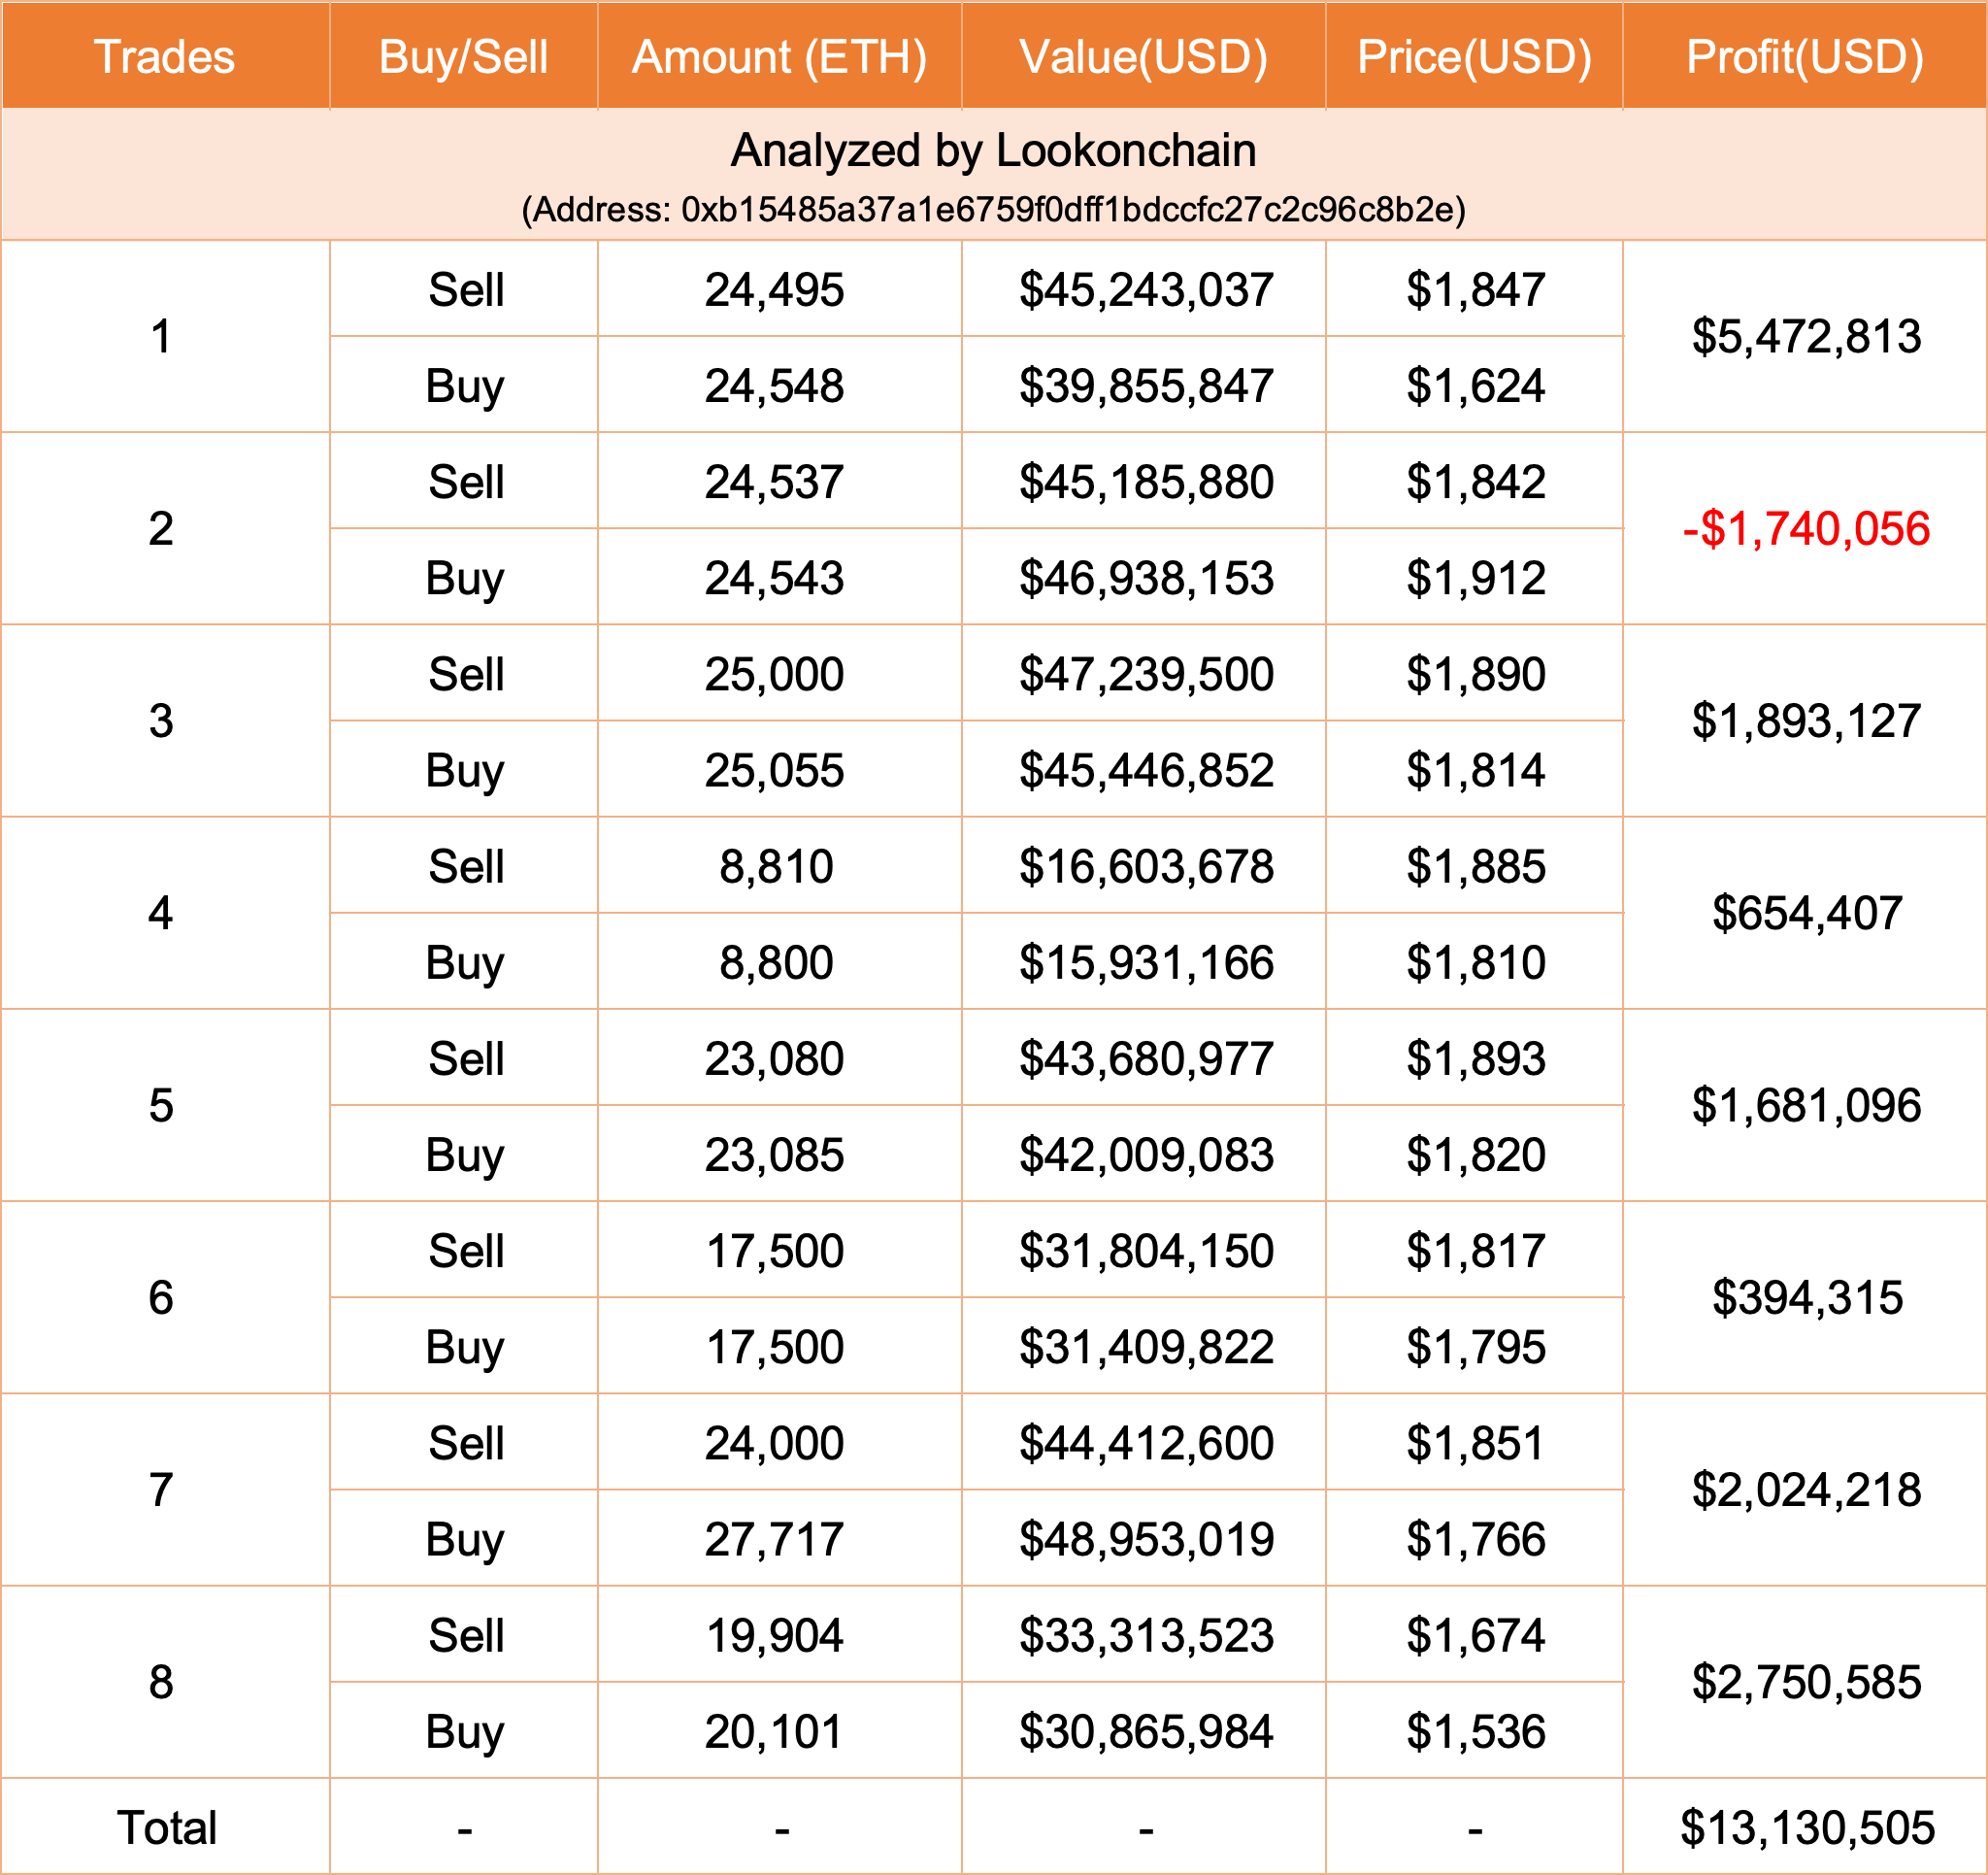
Task: Click the Price(USD) column header
Action: click(1474, 56)
